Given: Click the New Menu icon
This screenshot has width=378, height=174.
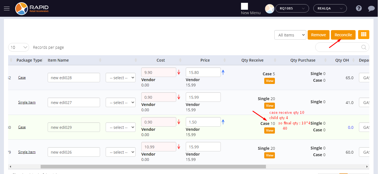Looking at the screenshot, I should coord(244,6).
